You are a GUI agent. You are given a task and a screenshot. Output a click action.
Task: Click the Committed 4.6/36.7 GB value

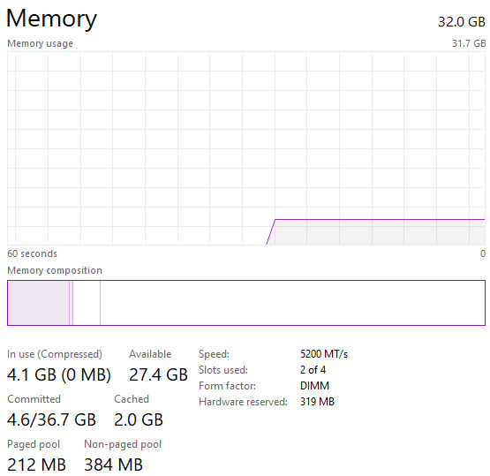click(51, 419)
